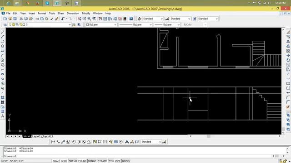This screenshot has height=163, width=291.
Task: Open the Format menu
Action: click(x=42, y=13)
